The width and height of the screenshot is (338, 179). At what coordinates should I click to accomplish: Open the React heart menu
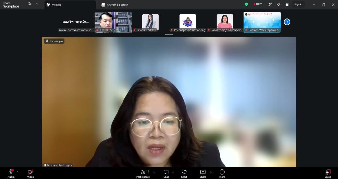coord(184,174)
